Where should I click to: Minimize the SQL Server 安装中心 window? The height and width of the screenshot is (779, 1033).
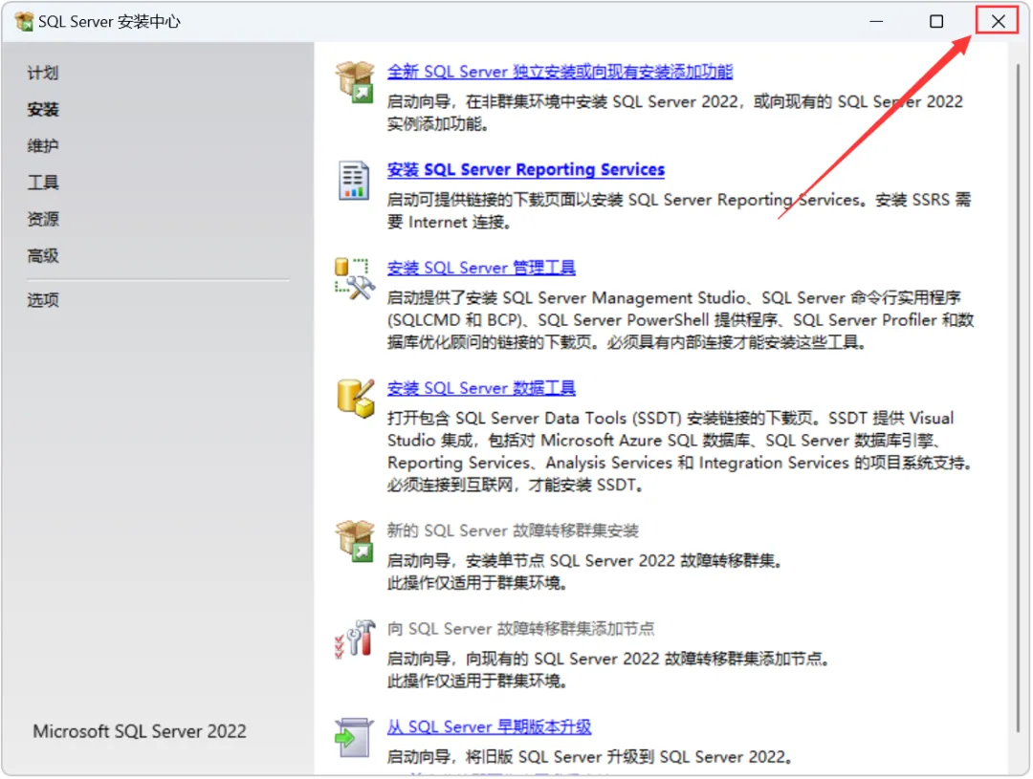[876, 22]
